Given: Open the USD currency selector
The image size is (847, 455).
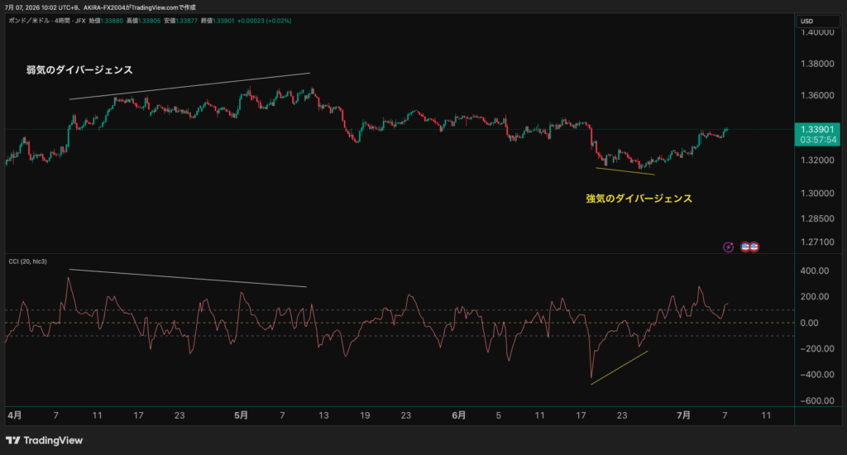Looking at the screenshot, I should pyautogui.click(x=818, y=21).
